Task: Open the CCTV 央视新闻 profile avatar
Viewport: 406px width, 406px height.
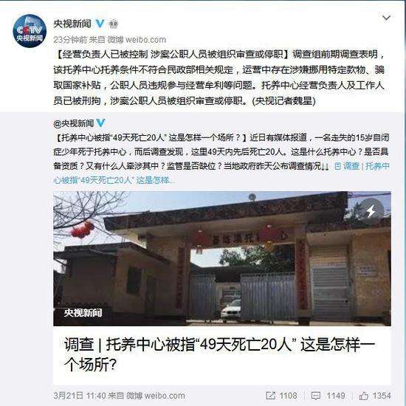Action: click(30, 31)
